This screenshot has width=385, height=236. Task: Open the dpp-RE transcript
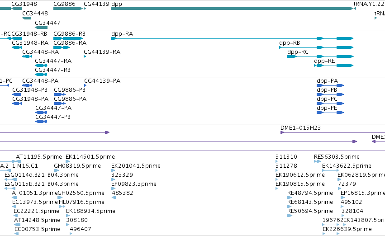click(x=334, y=66)
